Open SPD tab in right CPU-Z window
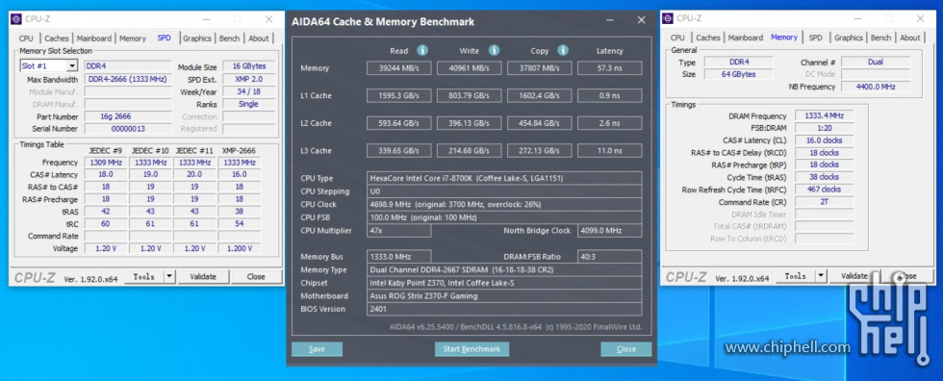 click(x=816, y=38)
